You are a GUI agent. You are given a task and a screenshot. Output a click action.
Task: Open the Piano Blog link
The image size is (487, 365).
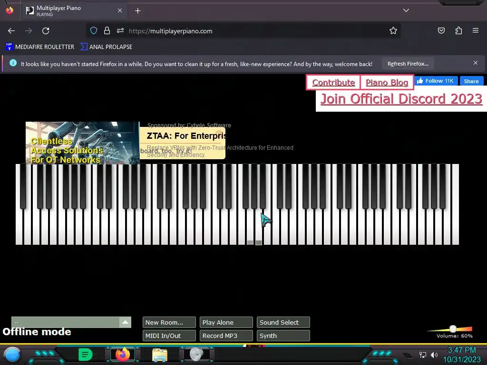click(x=387, y=83)
